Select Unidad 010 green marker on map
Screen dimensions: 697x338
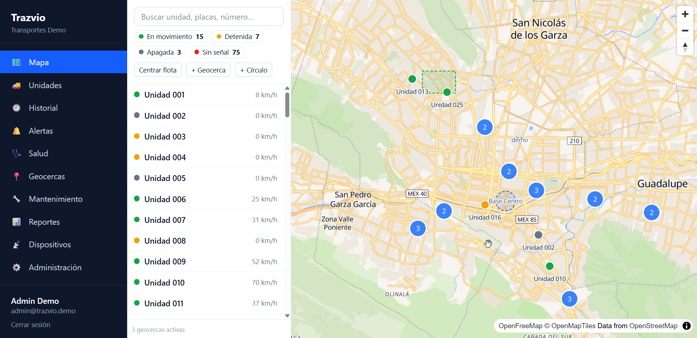click(549, 266)
